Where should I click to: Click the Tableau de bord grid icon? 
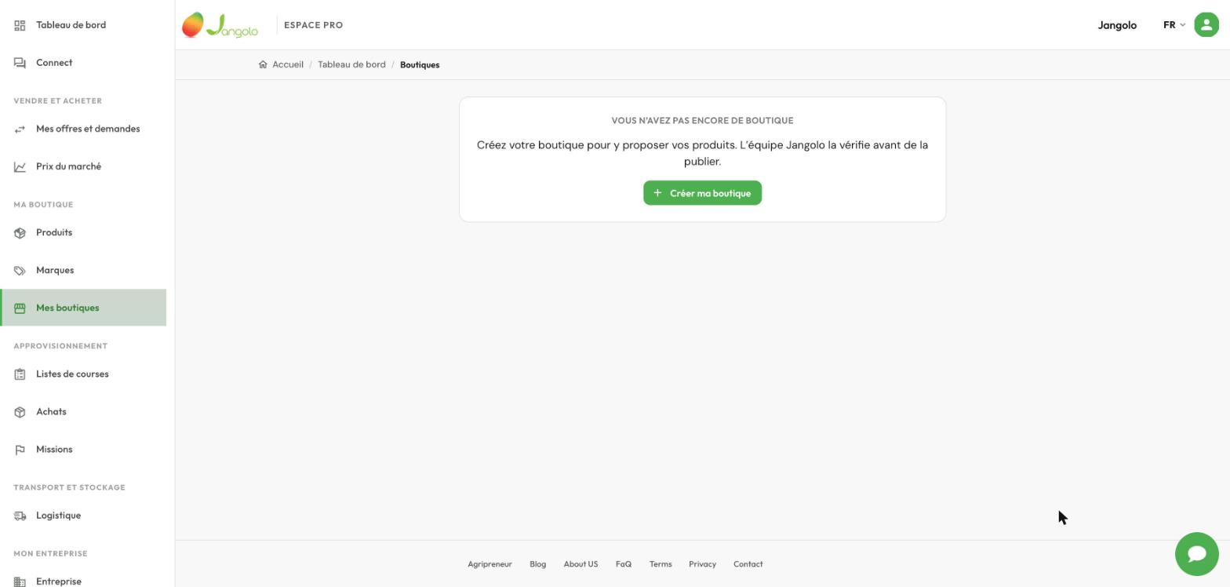[20, 25]
